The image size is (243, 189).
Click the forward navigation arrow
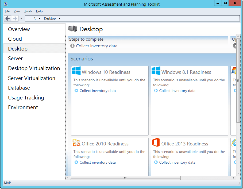[x=14, y=18]
